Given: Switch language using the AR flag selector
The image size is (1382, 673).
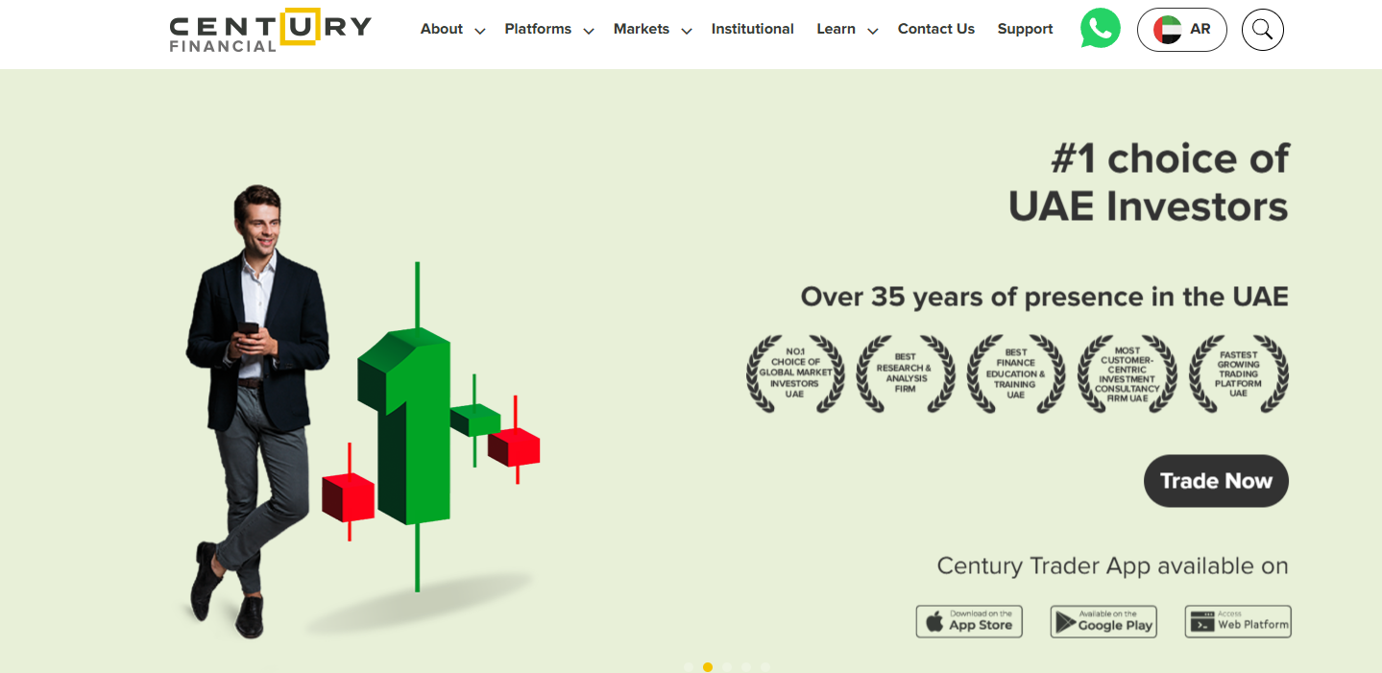Looking at the screenshot, I should click(x=1181, y=30).
